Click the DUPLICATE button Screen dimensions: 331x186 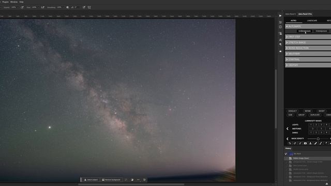[x=315, y=115]
